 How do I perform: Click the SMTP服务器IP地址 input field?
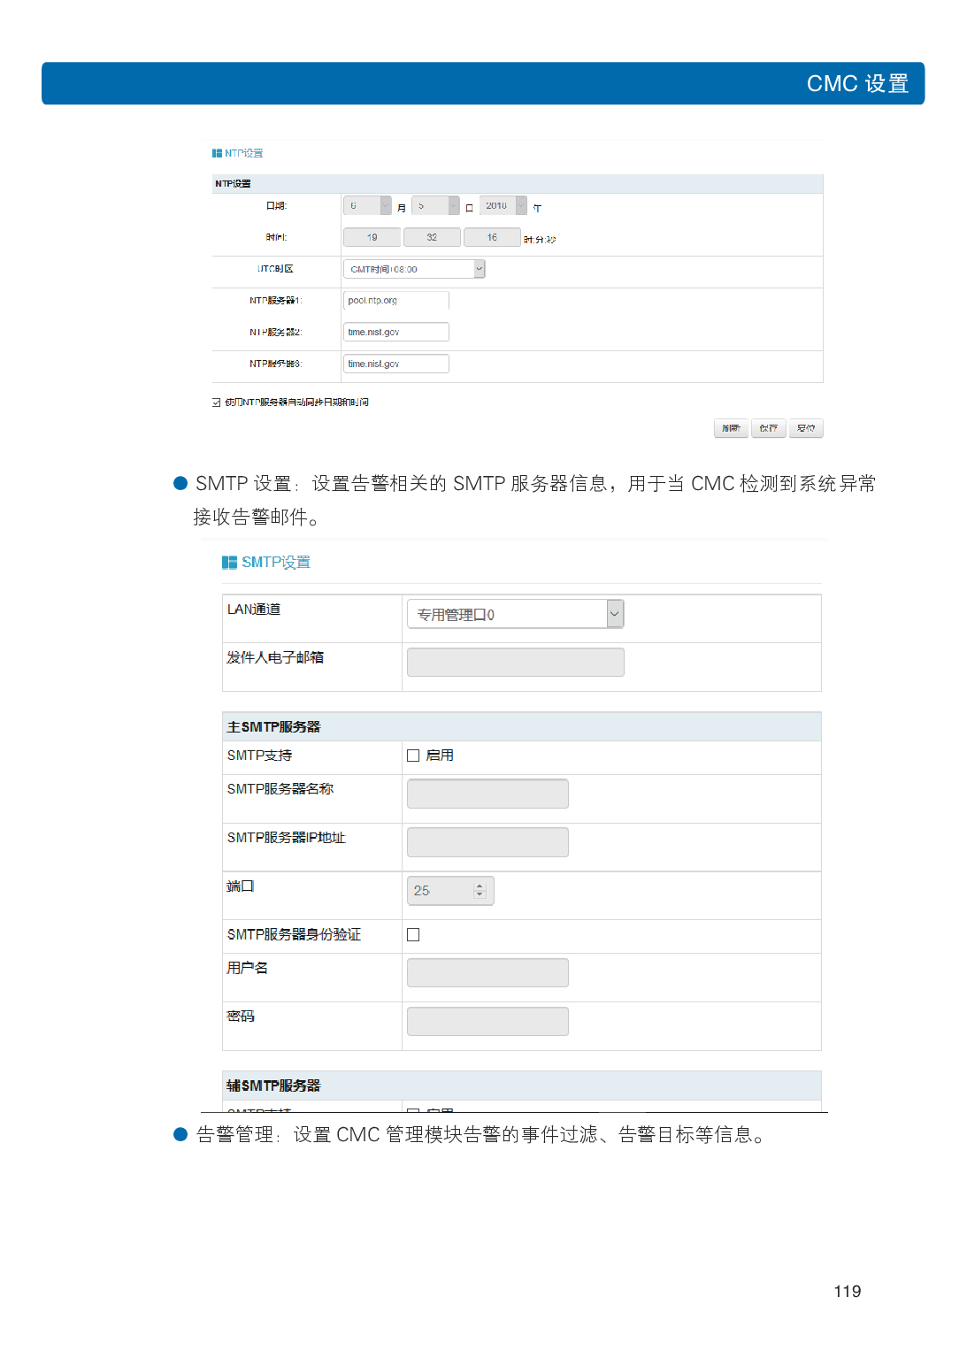tap(487, 841)
